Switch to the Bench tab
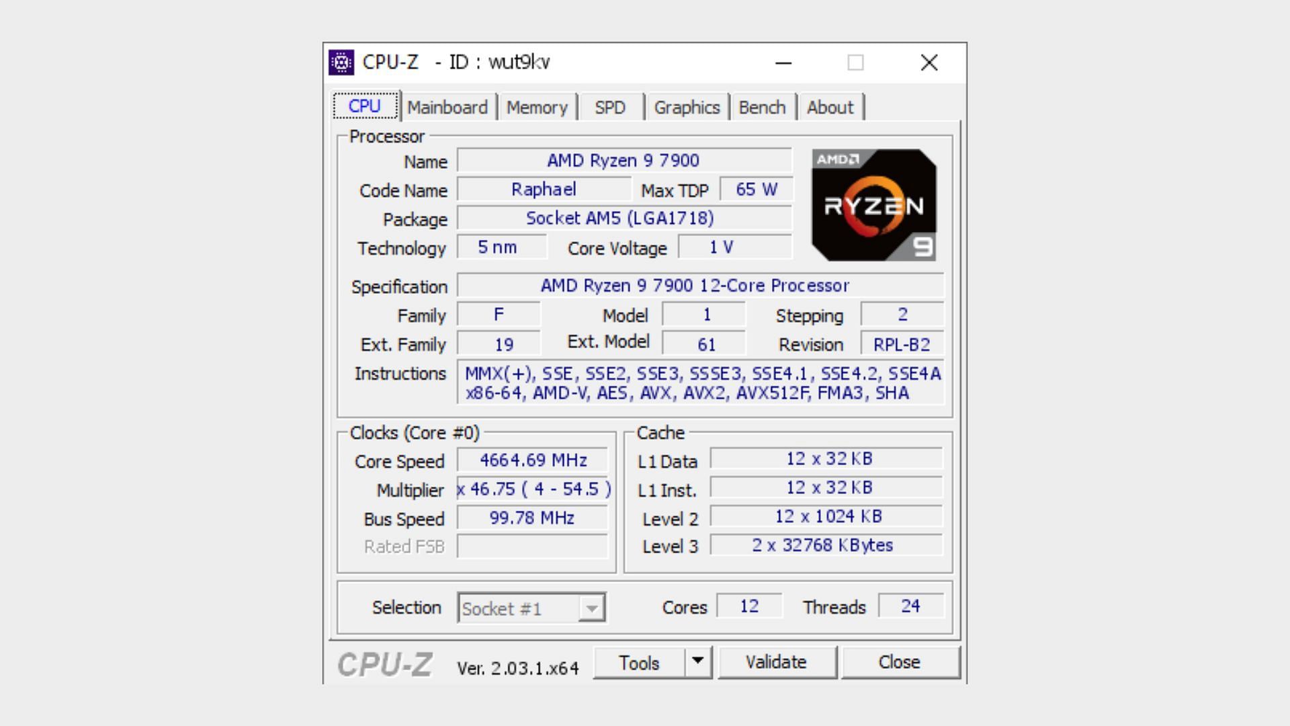The height and width of the screenshot is (726, 1290). (x=762, y=106)
